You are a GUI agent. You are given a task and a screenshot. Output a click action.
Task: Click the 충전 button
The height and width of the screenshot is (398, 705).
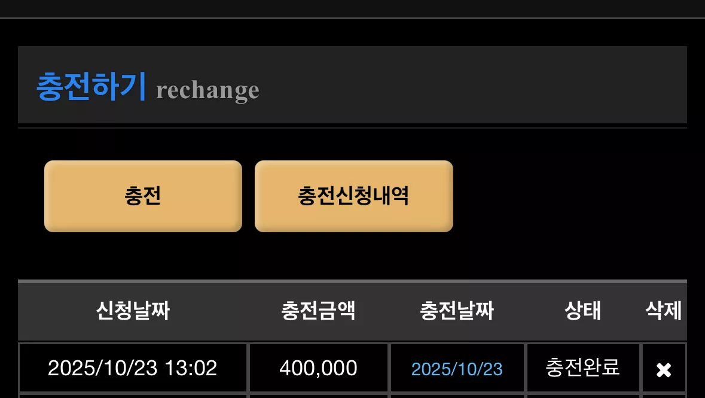[x=143, y=196]
